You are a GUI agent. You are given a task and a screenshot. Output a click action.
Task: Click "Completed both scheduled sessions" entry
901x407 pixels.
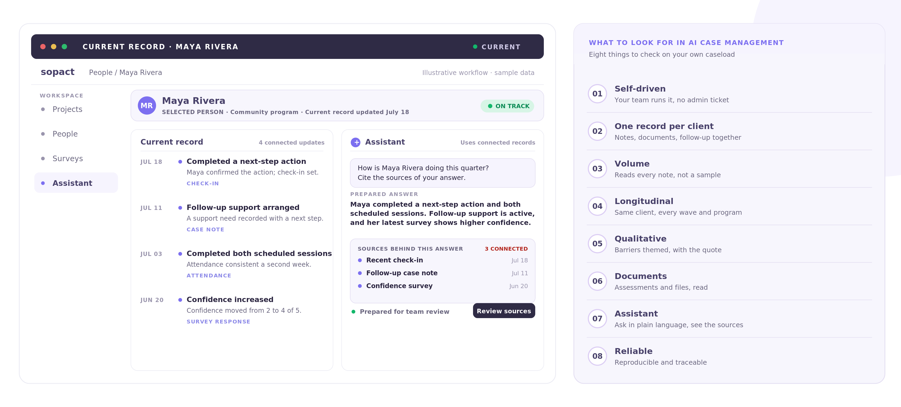click(259, 254)
